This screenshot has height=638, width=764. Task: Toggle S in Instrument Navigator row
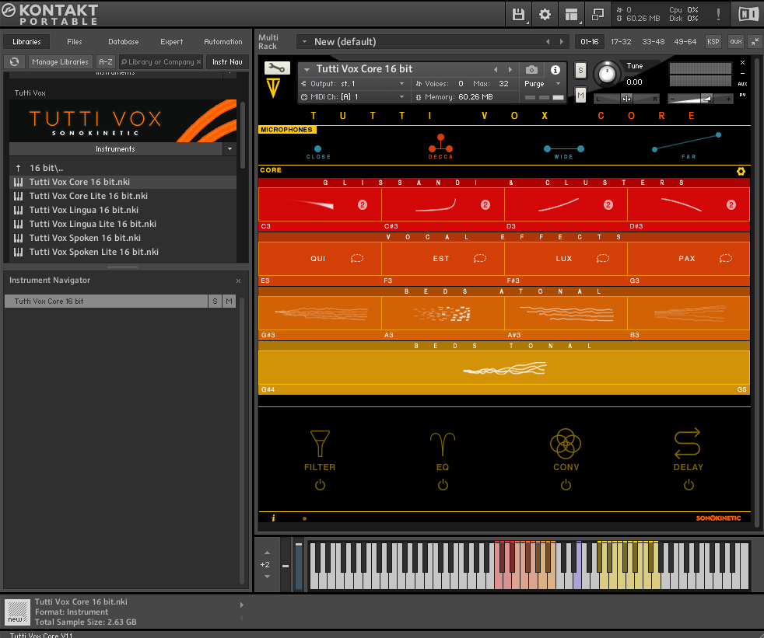[215, 302]
